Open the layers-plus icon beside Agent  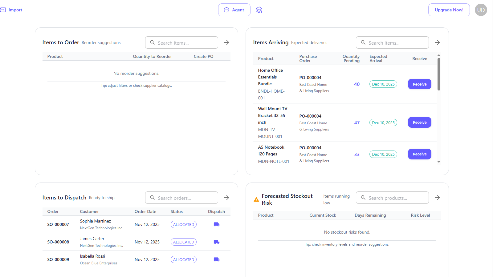tap(259, 10)
